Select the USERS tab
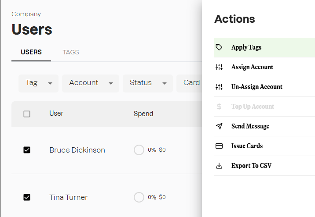 click(31, 52)
